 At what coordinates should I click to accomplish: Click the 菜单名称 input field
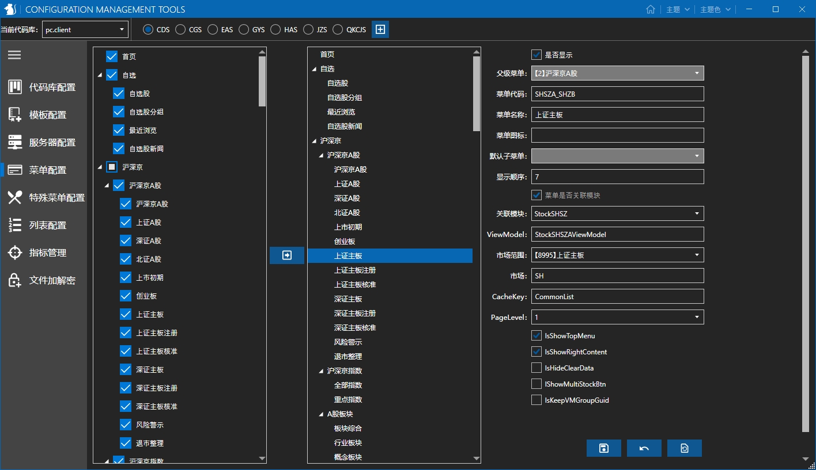617,114
